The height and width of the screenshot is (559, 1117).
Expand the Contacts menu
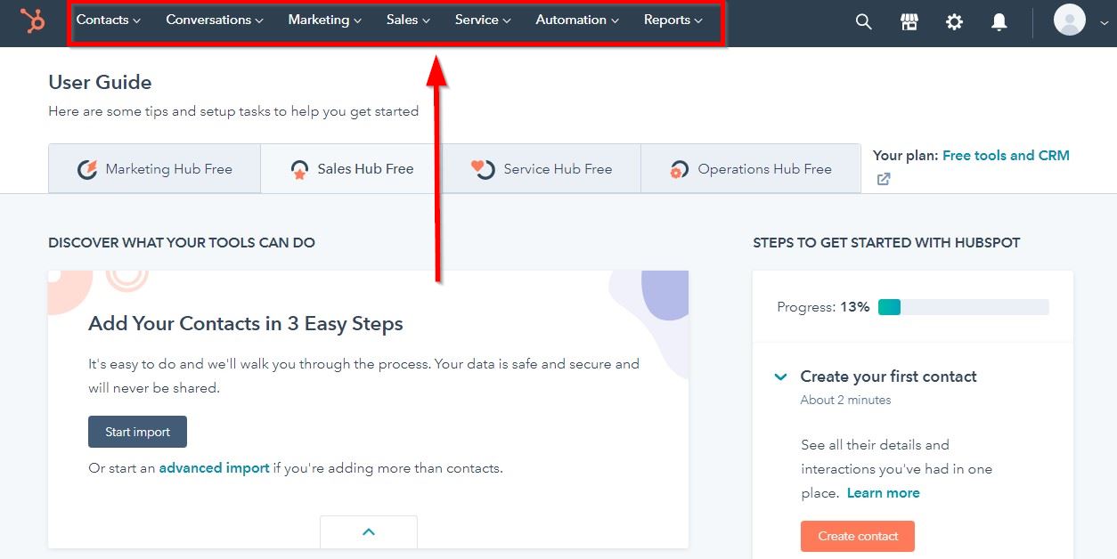(x=108, y=20)
